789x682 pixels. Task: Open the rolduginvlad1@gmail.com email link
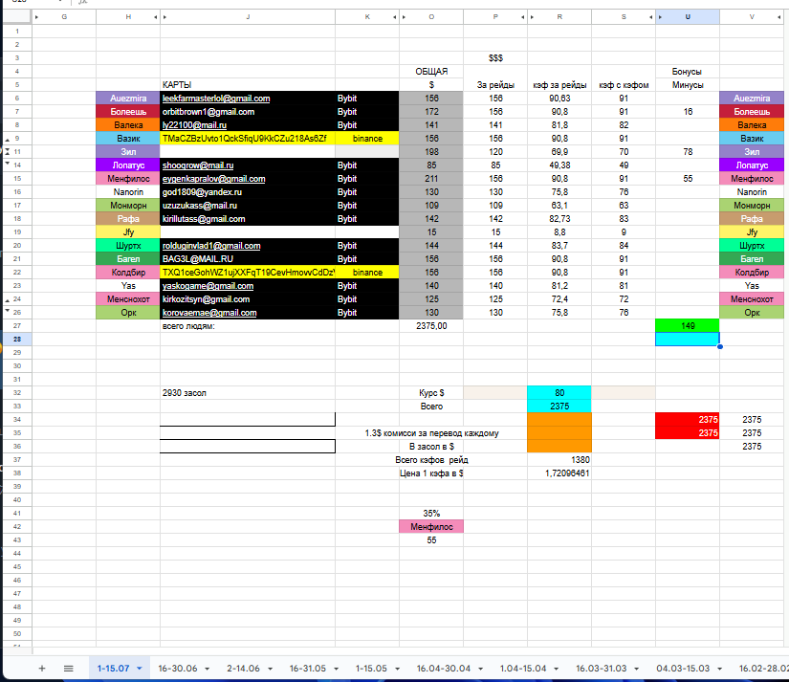[x=210, y=246]
